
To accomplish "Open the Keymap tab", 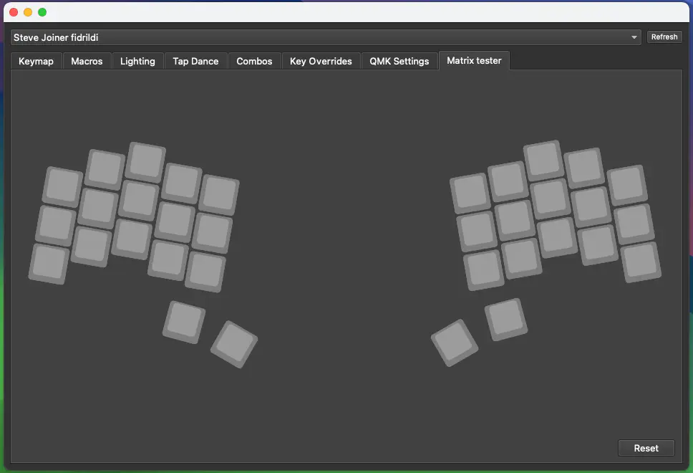I will coord(36,62).
